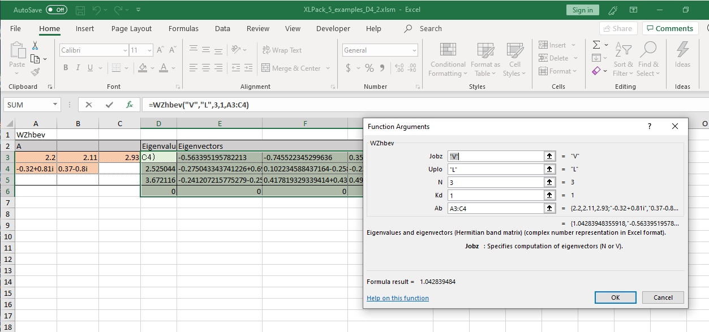The width and height of the screenshot is (709, 332).
Task: Click the Wrap Text button
Action: [x=282, y=50]
